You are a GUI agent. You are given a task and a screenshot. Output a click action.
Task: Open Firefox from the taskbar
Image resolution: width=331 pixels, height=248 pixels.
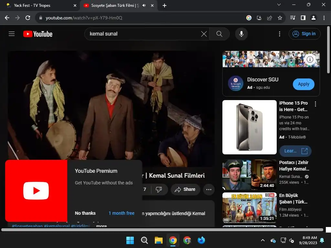(x=201, y=240)
